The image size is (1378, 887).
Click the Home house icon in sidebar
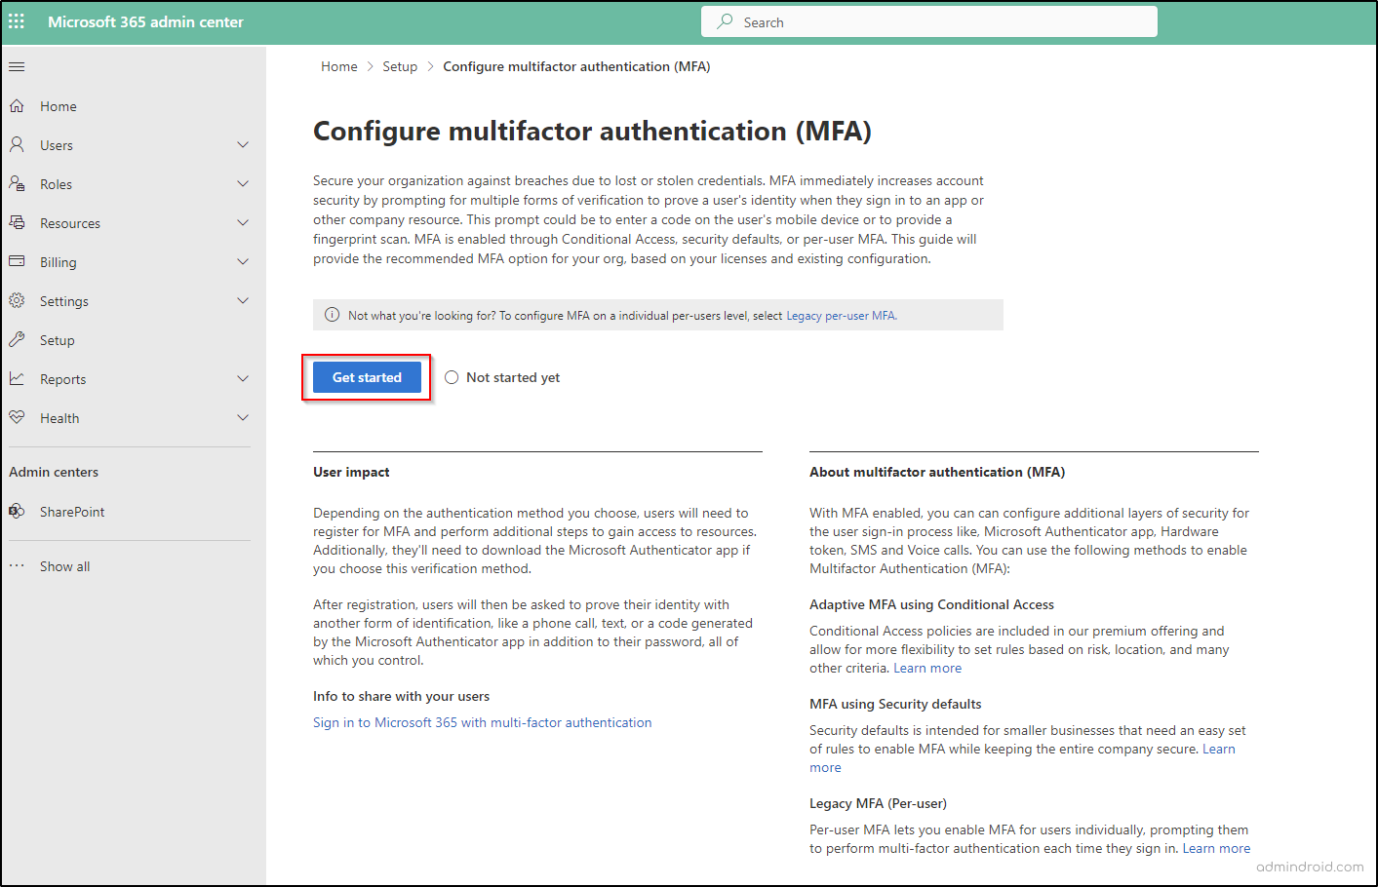pyautogui.click(x=17, y=105)
